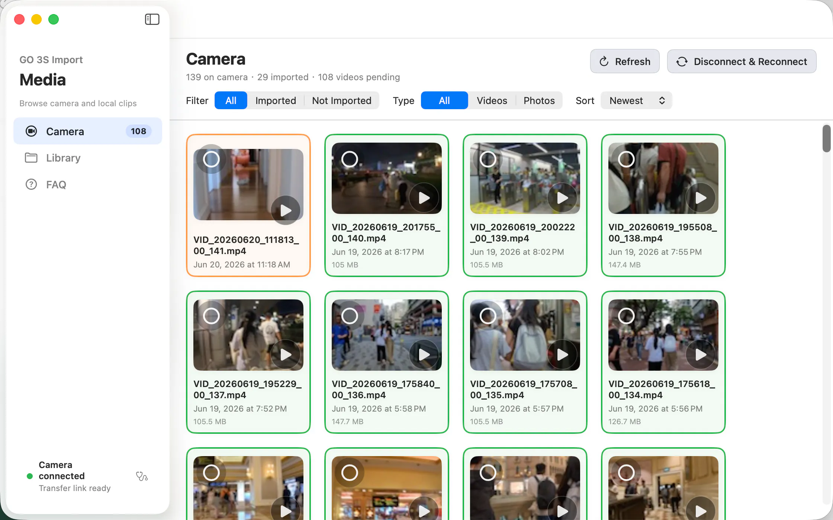833x520 pixels.
Task: Set Filter to All
Action: pos(231,101)
